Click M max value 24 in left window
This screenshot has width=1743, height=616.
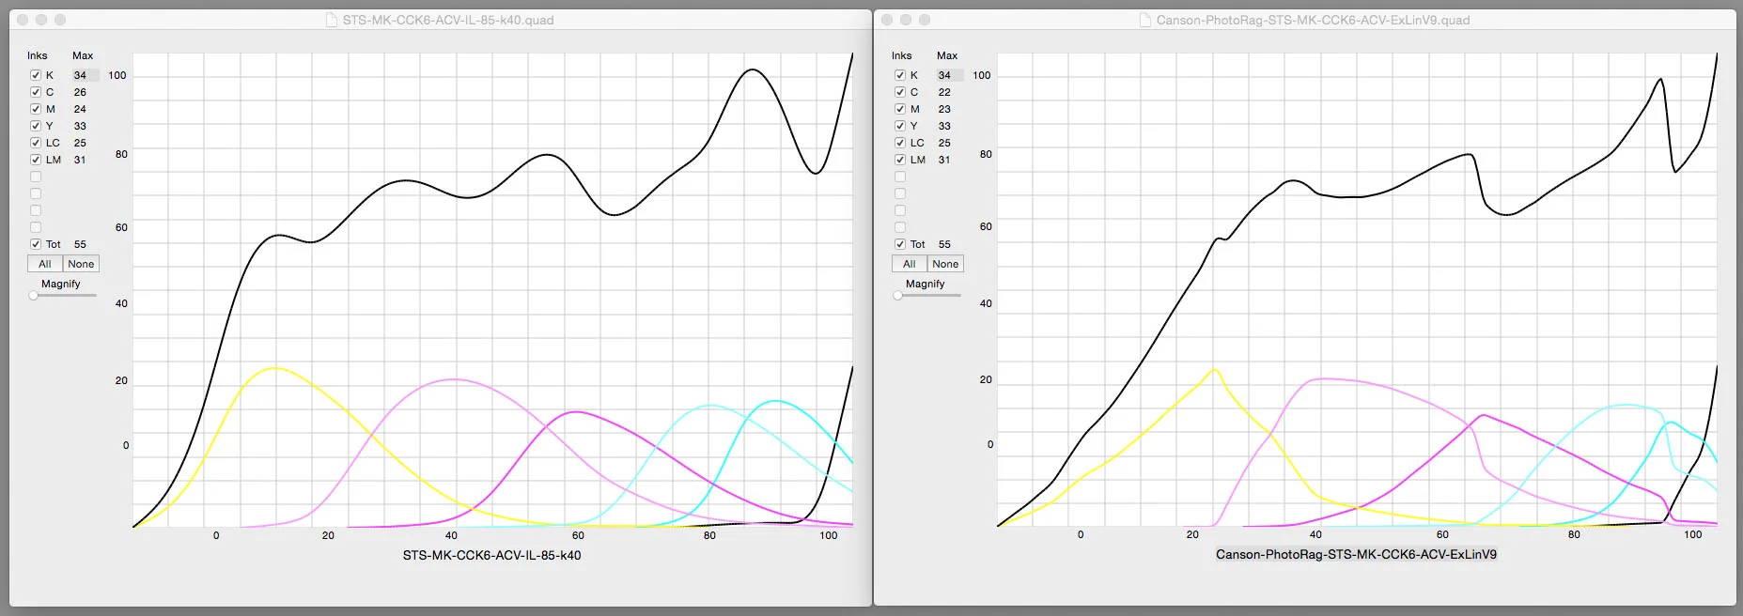click(80, 109)
